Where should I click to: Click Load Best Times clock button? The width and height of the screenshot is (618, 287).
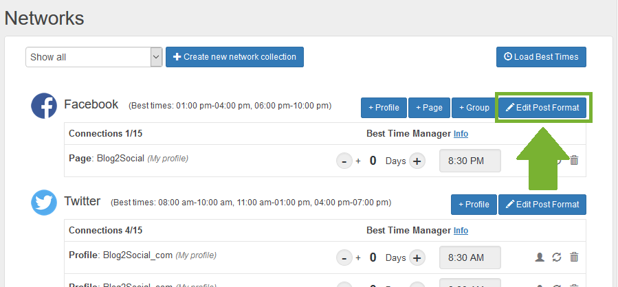[x=541, y=57]
